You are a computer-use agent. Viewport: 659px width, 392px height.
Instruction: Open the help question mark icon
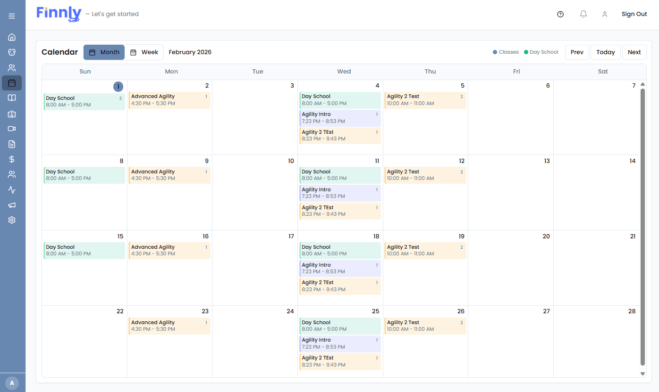click(560, 14)
